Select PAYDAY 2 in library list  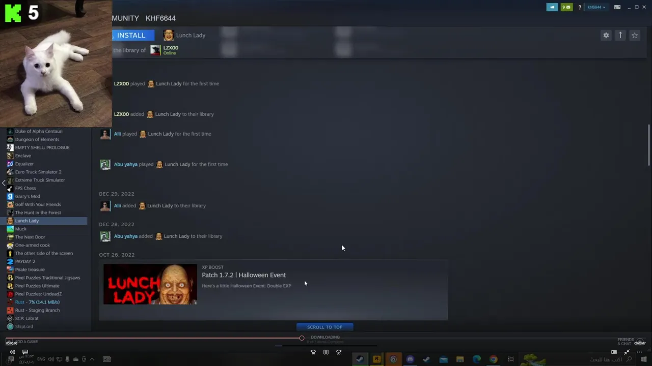(x=25, y=261)
